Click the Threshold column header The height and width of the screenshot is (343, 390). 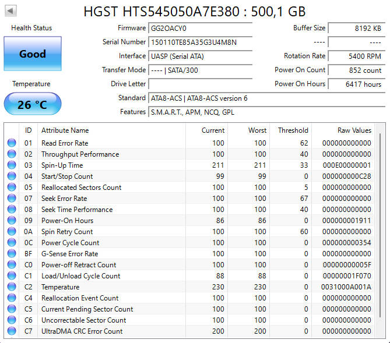290,130
